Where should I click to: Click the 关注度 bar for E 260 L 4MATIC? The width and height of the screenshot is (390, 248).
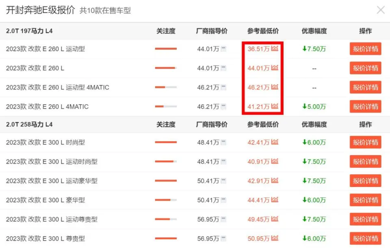pyautogui.click(x=166, y=106)
